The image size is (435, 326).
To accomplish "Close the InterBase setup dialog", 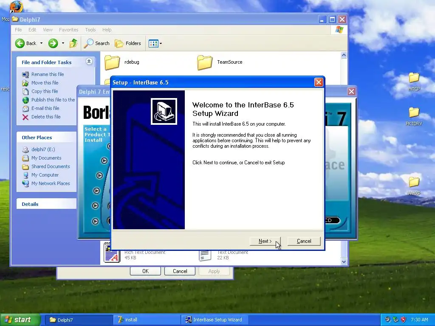I will pos(319,82).
